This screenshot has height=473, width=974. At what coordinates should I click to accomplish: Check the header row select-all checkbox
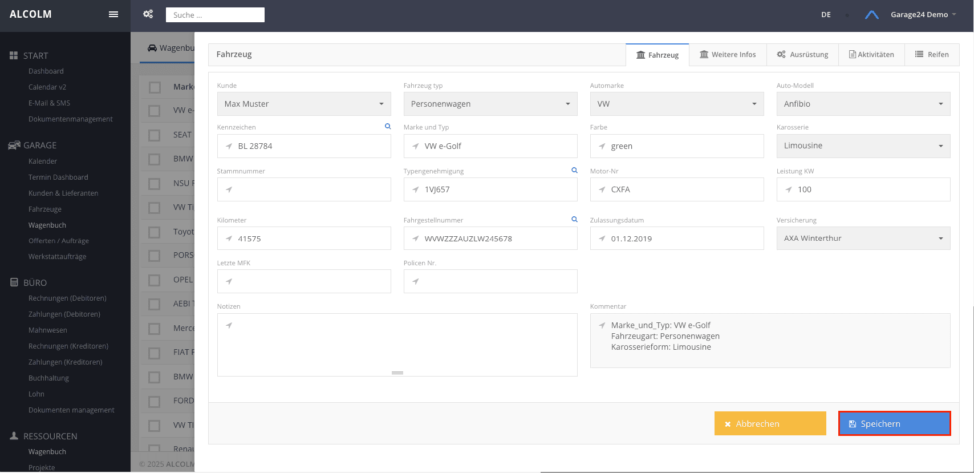(155, 87)
